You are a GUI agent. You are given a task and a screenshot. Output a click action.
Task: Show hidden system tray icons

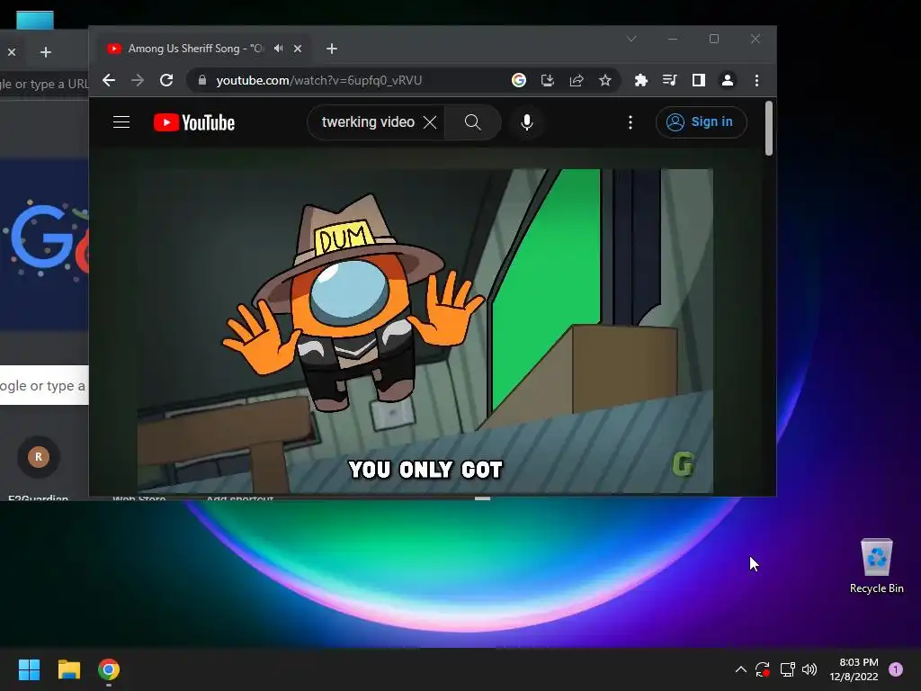741,669
